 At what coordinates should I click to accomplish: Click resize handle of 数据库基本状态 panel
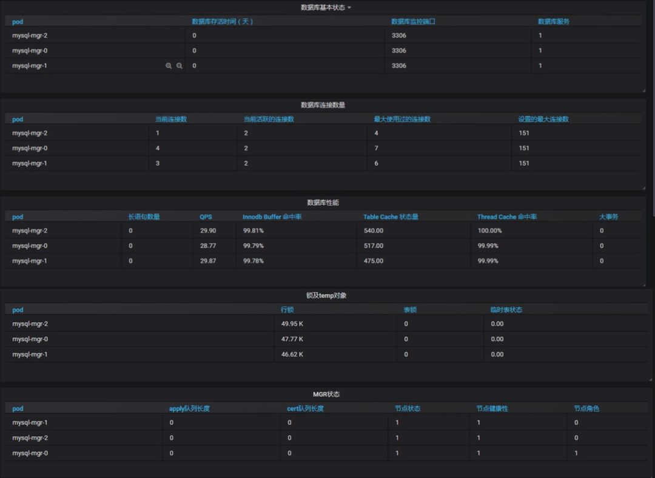pyautogui.click(x=643, y=90)
